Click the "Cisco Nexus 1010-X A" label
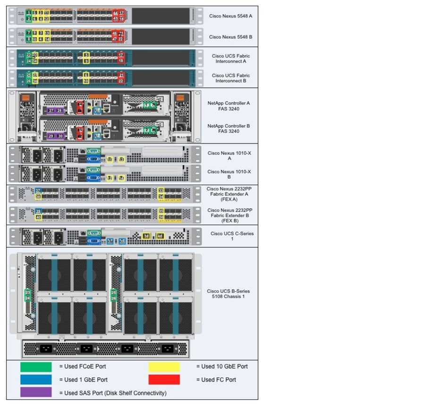The width and height of the screenshot is (425, 406). (x=229, y=156)
